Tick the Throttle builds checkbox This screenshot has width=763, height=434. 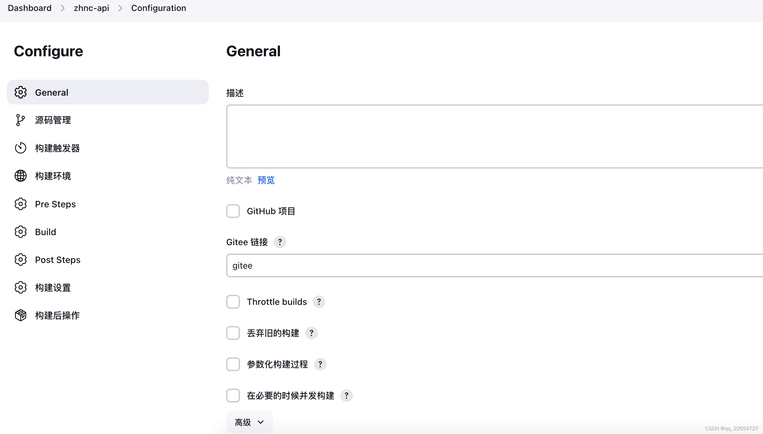[233, 302]
